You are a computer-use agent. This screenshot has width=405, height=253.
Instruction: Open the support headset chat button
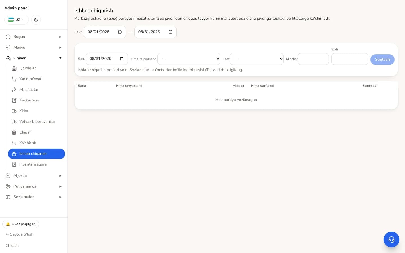coord(391,240)
